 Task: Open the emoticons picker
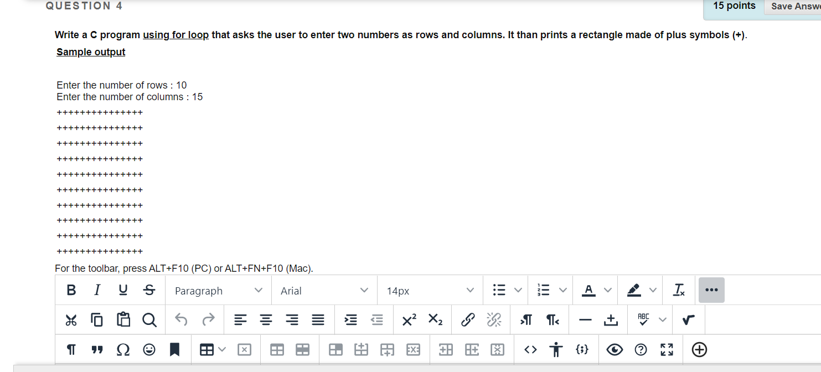tap(149, 349)
